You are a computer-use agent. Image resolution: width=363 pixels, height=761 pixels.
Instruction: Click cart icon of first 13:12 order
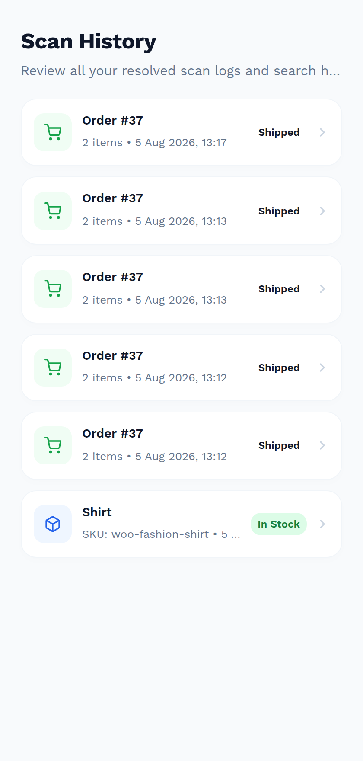[x=53, y=368]
